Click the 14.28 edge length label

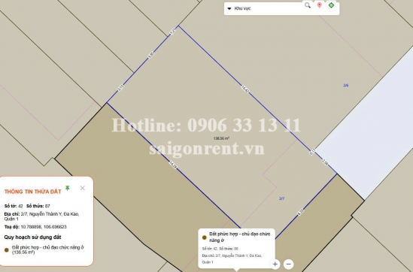pos(173,165)
